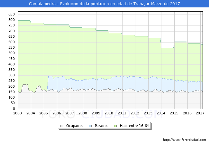Click the 400 y-axis value
209x145 pixels.
[x=12, y=64]
